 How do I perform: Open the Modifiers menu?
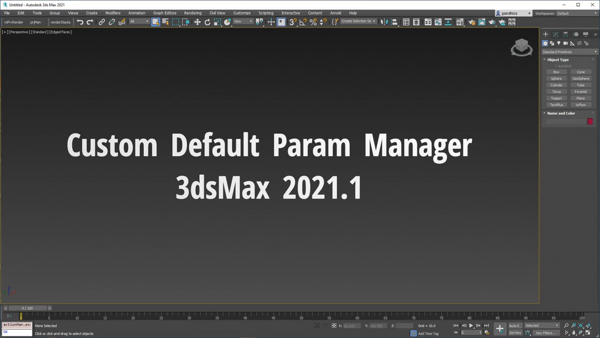coord(113,13)
